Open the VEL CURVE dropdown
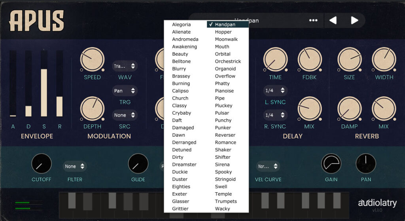 click(268, 166)
